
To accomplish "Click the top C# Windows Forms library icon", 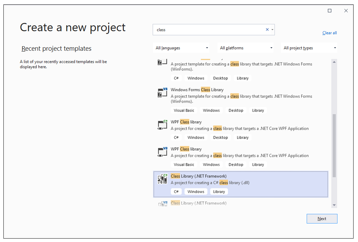I will pos(162,62).
